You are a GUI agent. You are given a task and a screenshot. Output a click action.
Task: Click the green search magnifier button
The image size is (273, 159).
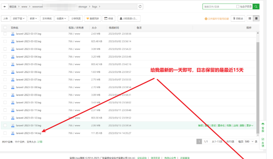pyautogui.click(x=256, y=6)
